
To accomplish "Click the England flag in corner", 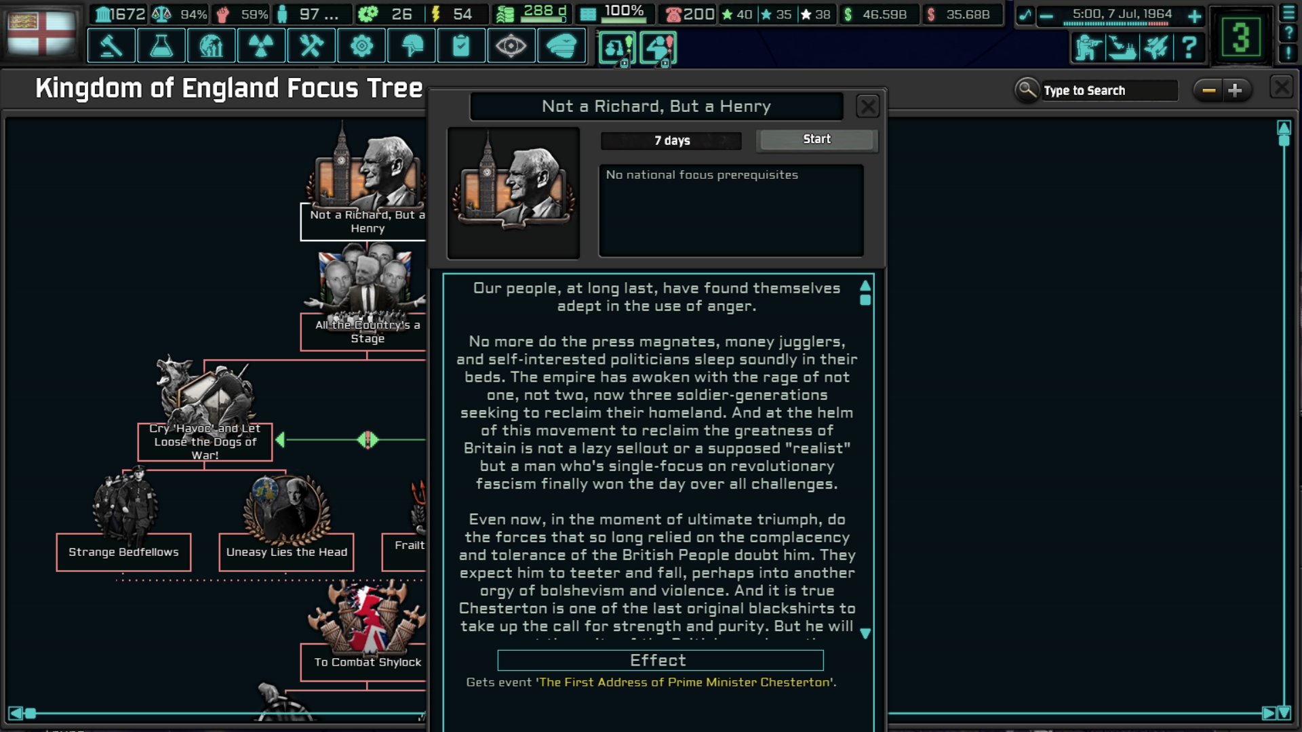I will [x=41, y=33].
